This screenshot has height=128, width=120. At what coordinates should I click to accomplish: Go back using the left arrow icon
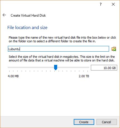tap(4, 15)
